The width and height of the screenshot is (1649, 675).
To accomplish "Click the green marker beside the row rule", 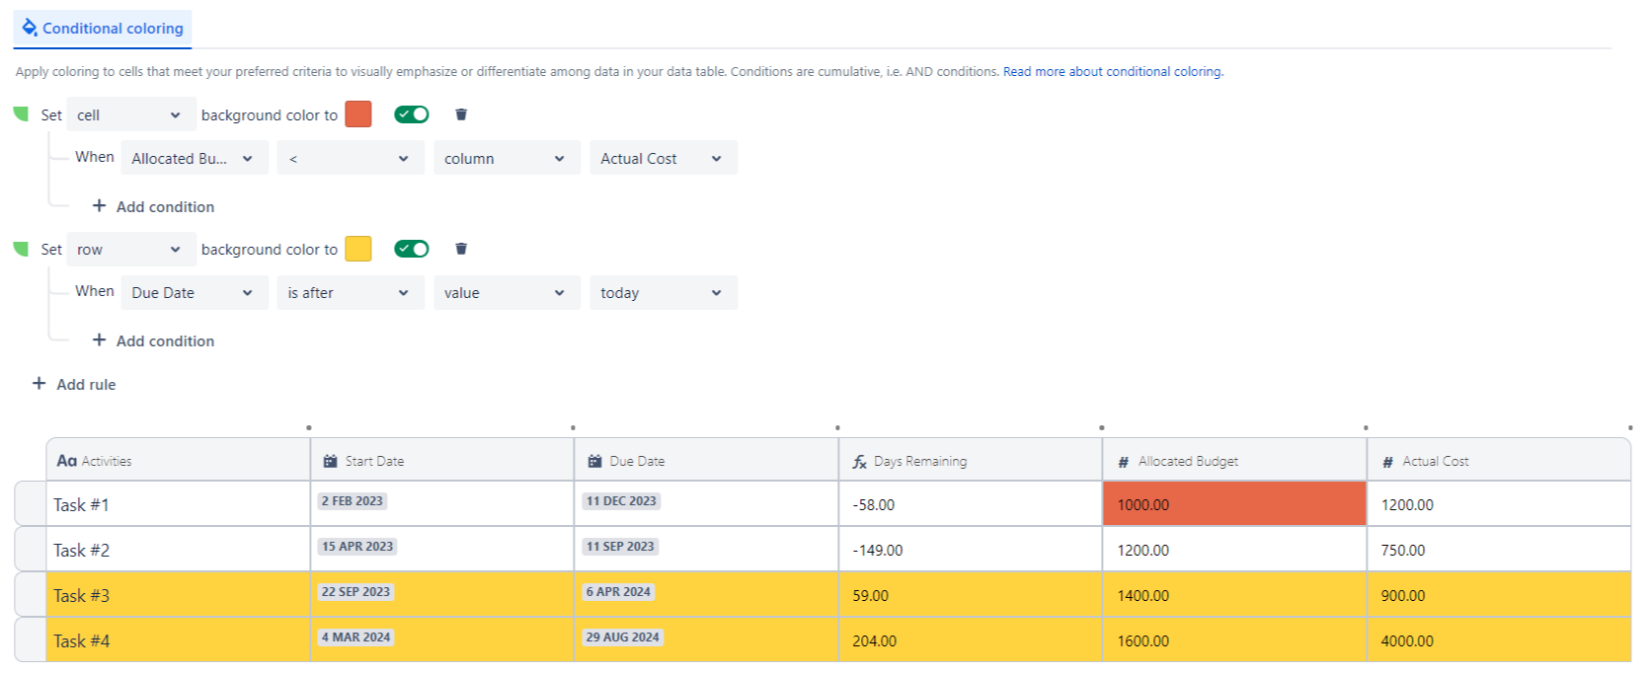I will (x=21, y=249).
